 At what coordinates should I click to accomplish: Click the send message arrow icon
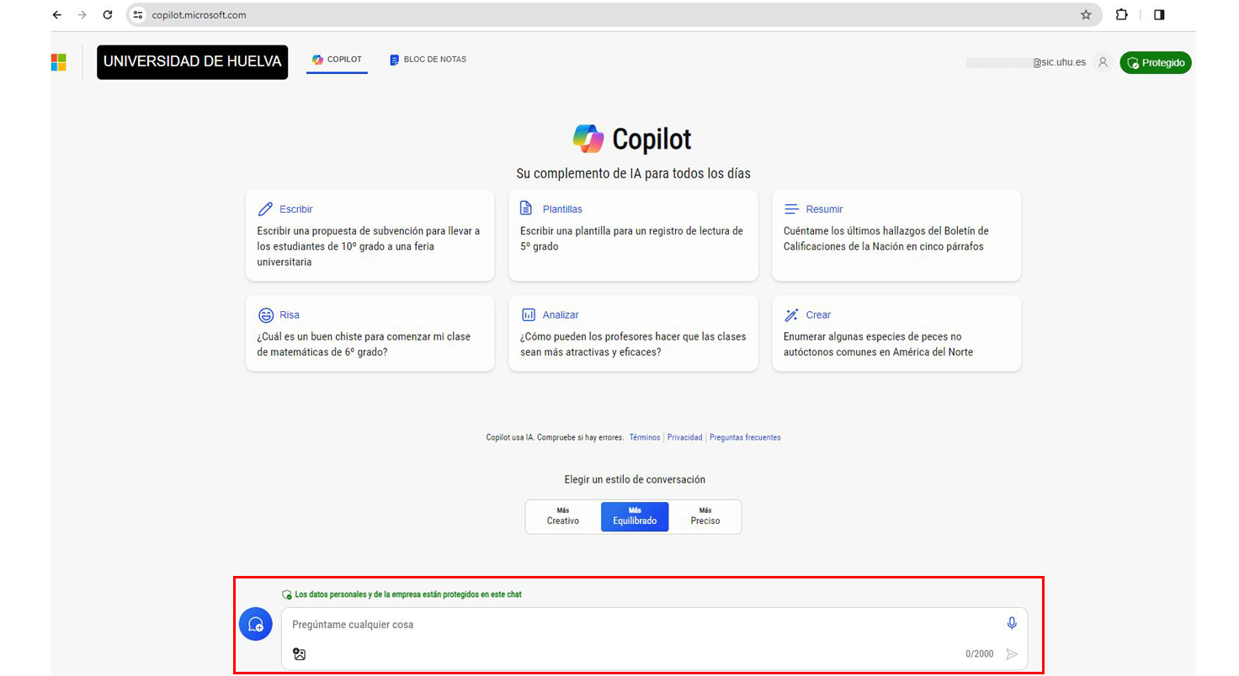coord(1012,654)
